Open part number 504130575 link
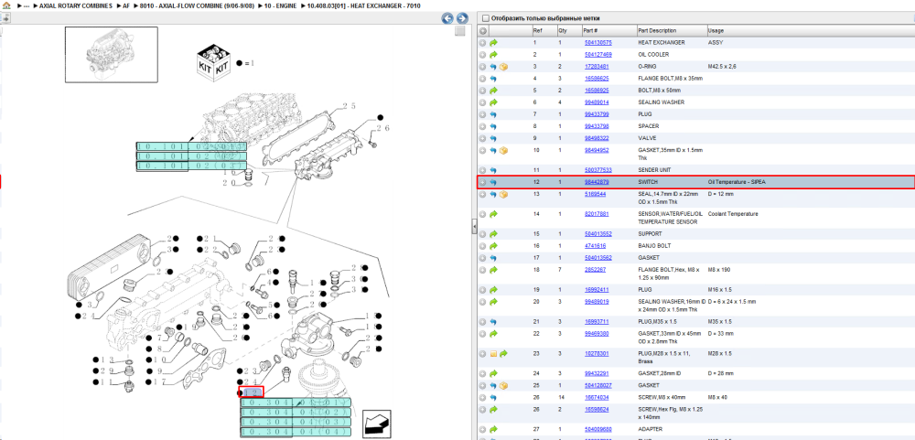This screenshot has width=915, height=440. (x=597, y=43)
